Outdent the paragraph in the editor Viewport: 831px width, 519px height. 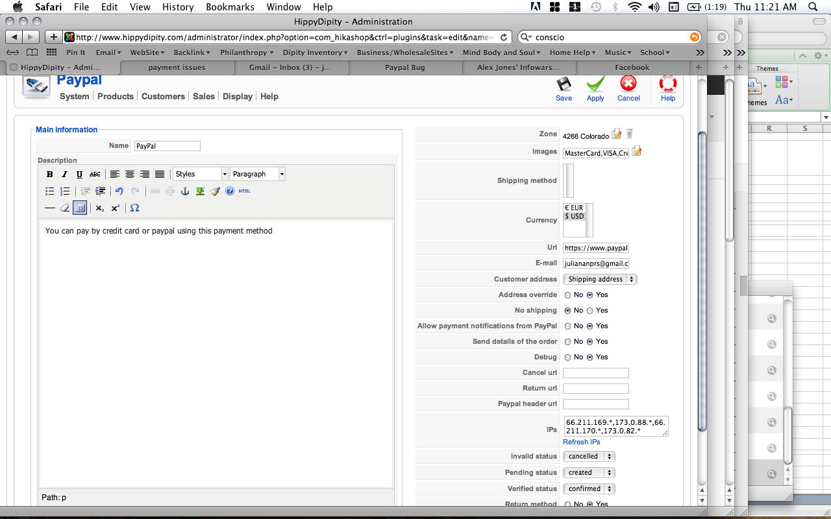coord(85,191)
